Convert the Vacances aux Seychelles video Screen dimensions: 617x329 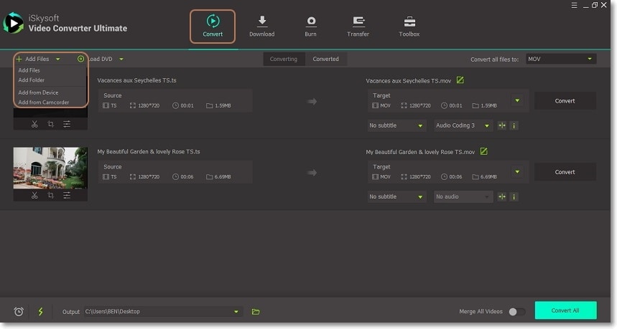pos(565,101)
